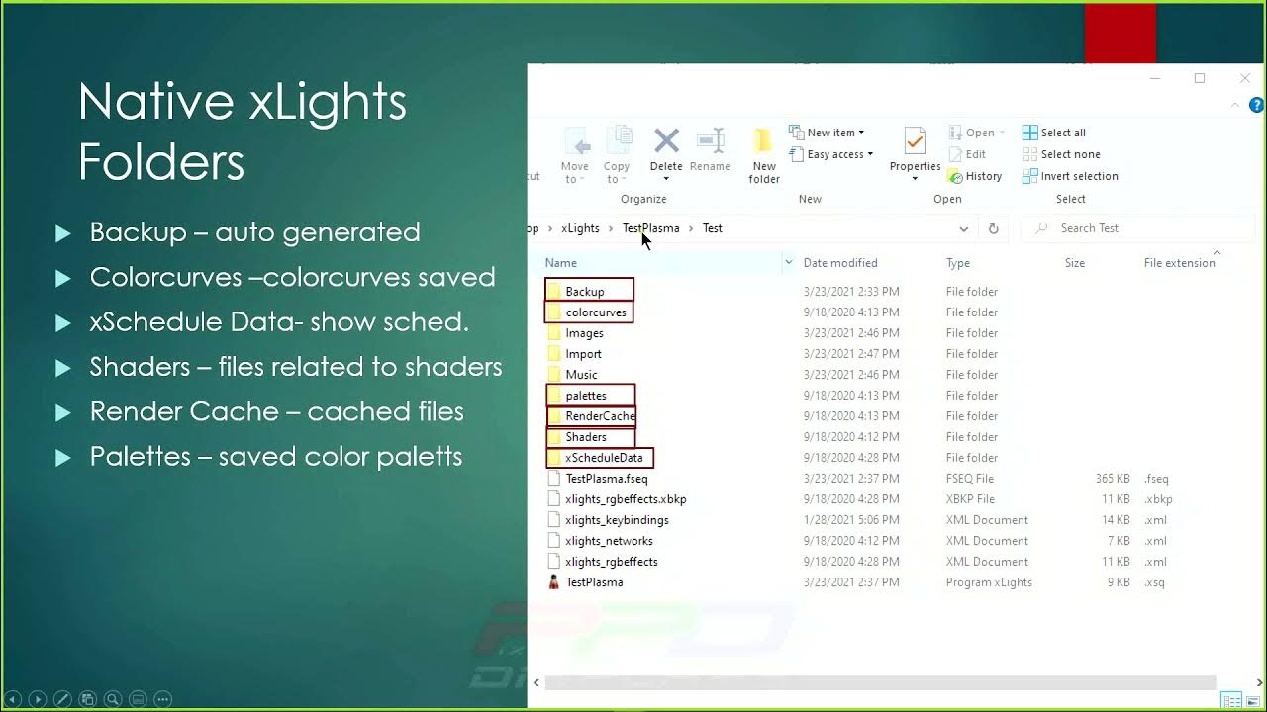Go to previous slide in presentation controls
Image resolution: width=1267 pixels, height=712 pixels.
point(14,699)
